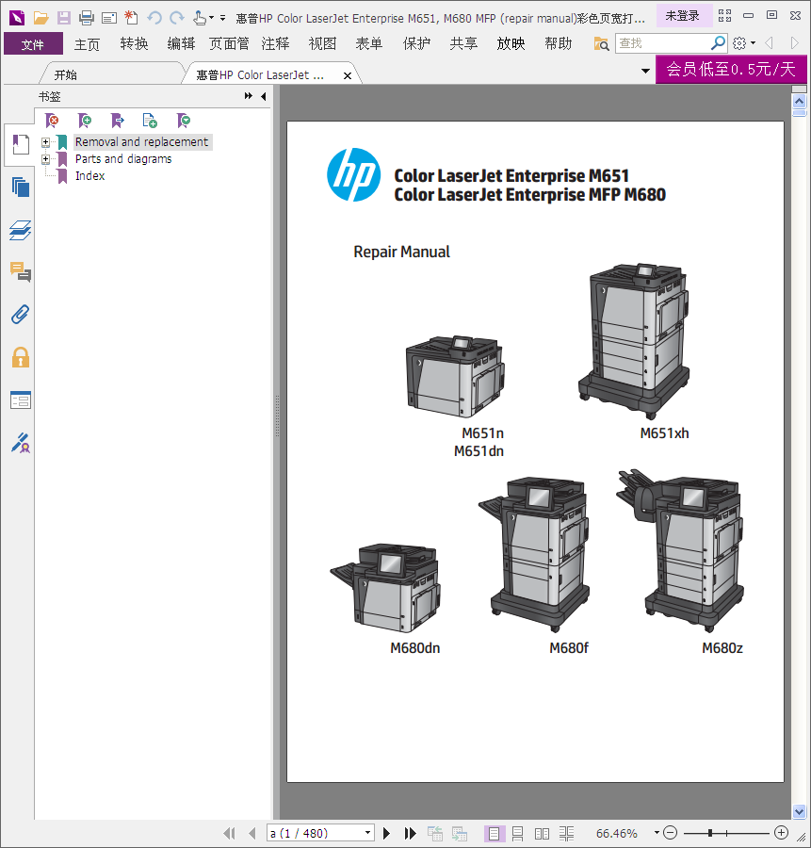Print the document via the printer icon
811x848 pixels.
(87, 18)
